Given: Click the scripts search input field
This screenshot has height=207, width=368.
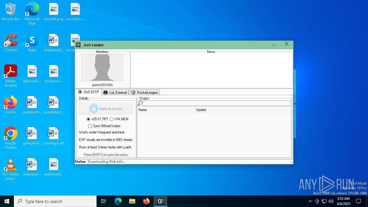Looking at the screenshot, I should coord(217,103).
